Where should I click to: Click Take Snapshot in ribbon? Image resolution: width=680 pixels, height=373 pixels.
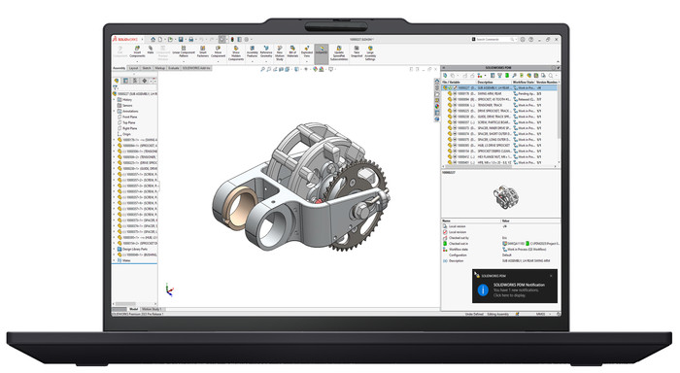[357, 51]
